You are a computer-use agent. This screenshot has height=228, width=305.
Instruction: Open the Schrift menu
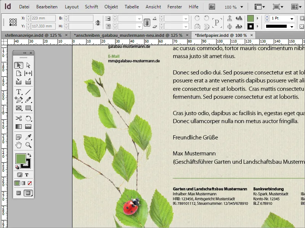pyautogui.click(x=91, y=7)
